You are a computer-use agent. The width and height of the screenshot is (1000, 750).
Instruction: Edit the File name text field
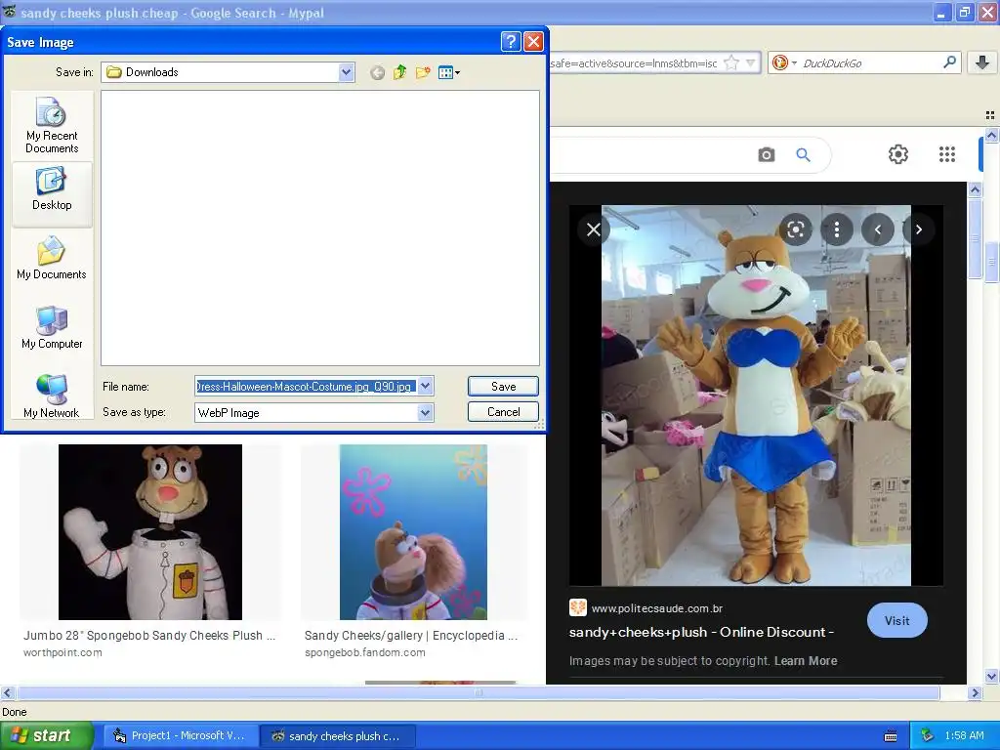(x=306, y=387)
